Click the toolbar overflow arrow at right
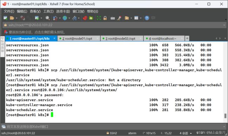 tap(226, 19)
